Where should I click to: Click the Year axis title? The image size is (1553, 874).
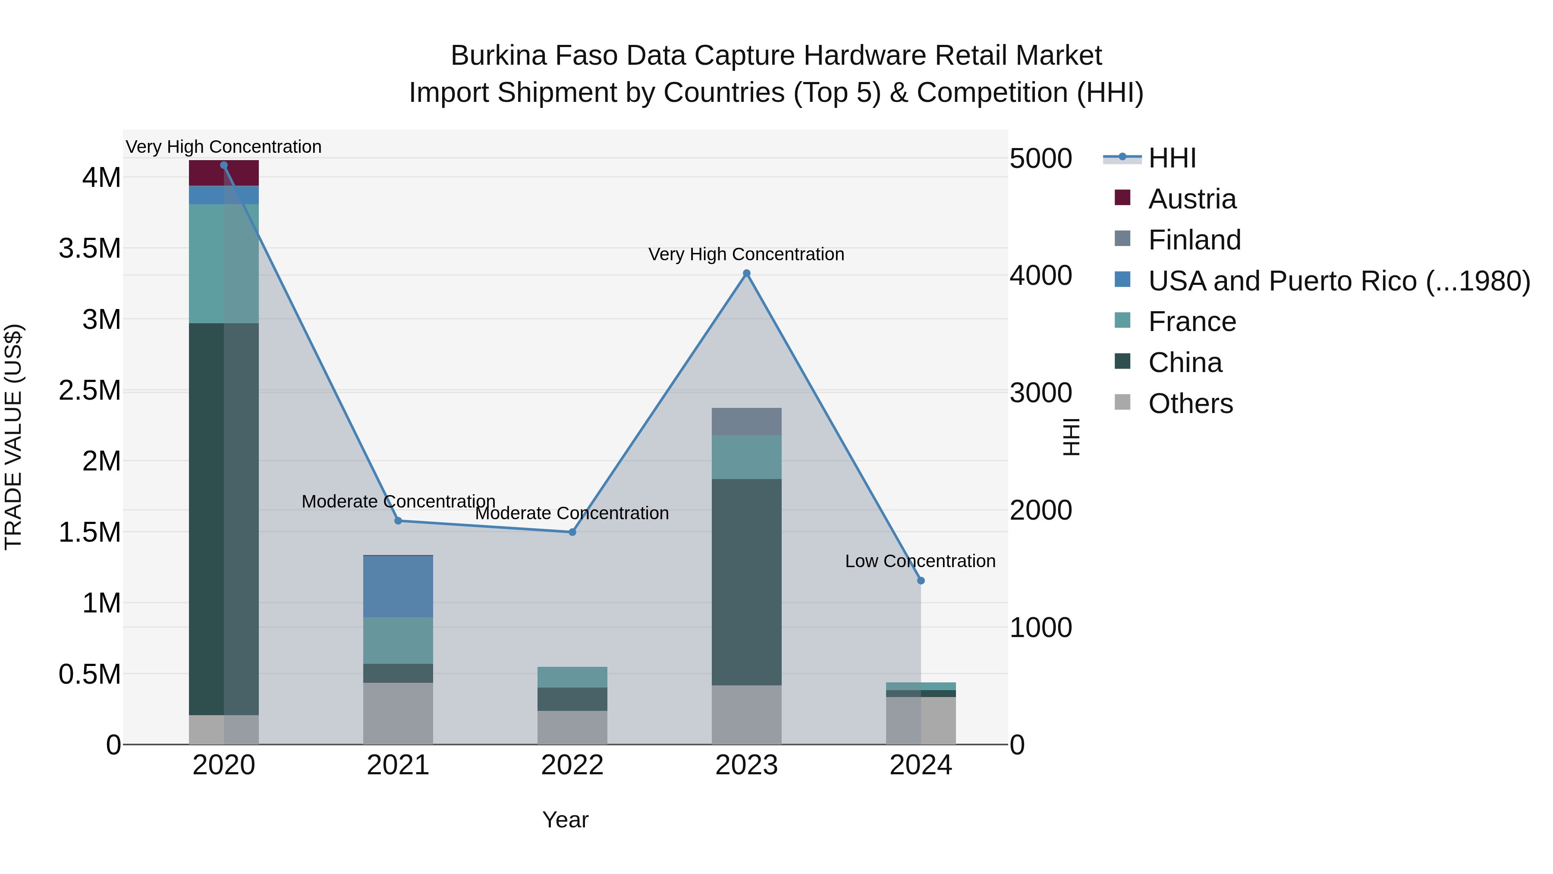click(x=566, y=820)
